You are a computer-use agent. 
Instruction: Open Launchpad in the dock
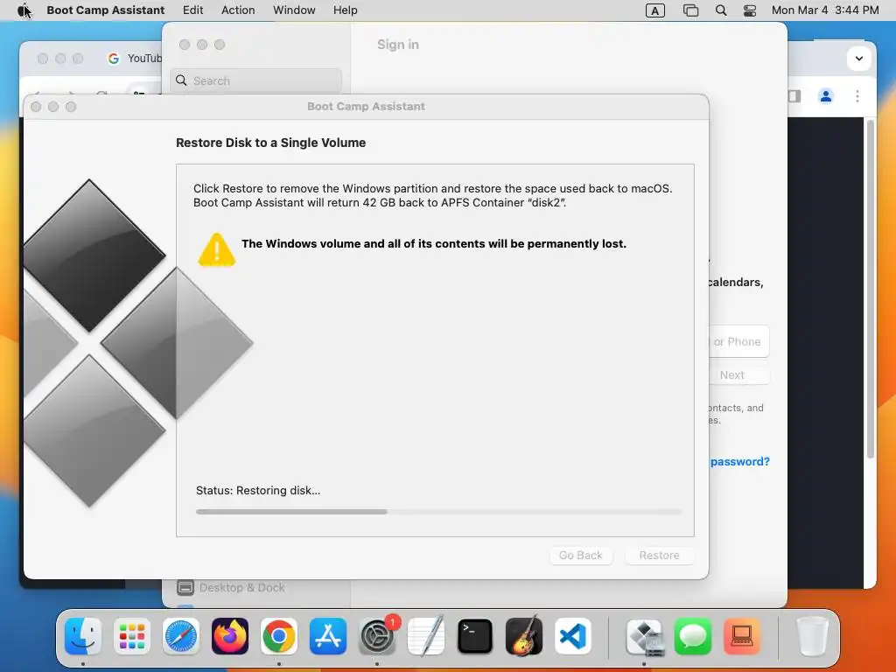point(132,636)
